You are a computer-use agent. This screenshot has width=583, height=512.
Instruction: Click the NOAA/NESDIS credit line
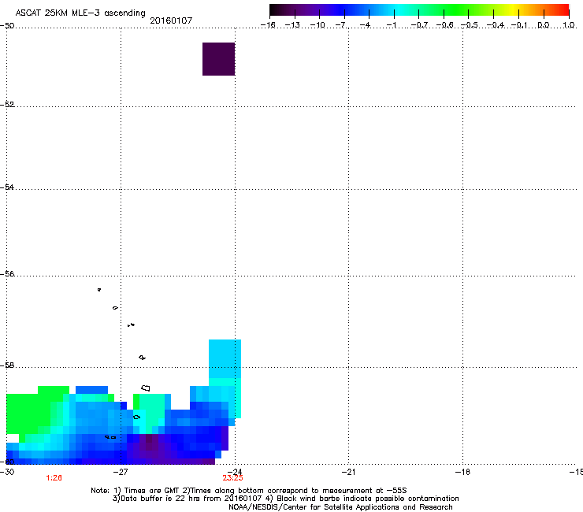pyautogui.click(x=340, y=507)
